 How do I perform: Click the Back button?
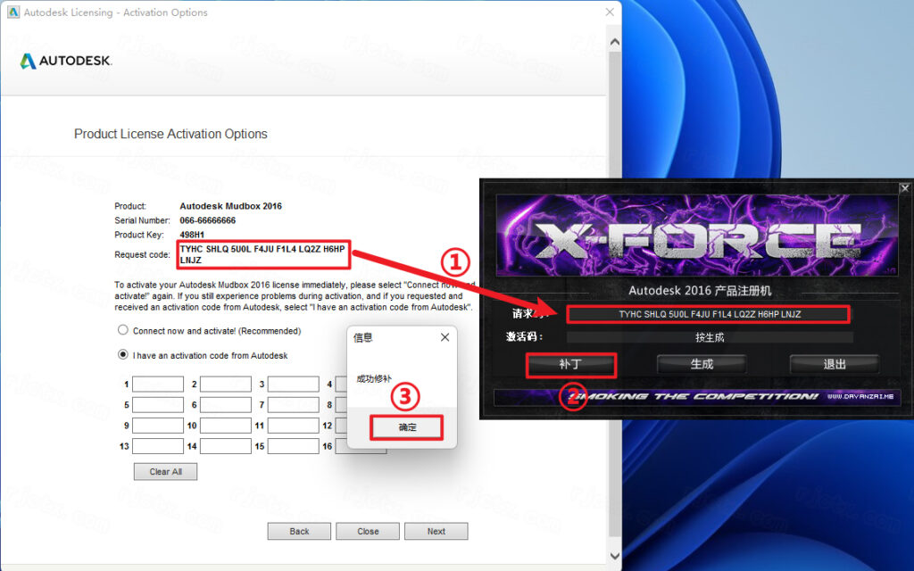(x=299, y=532)
